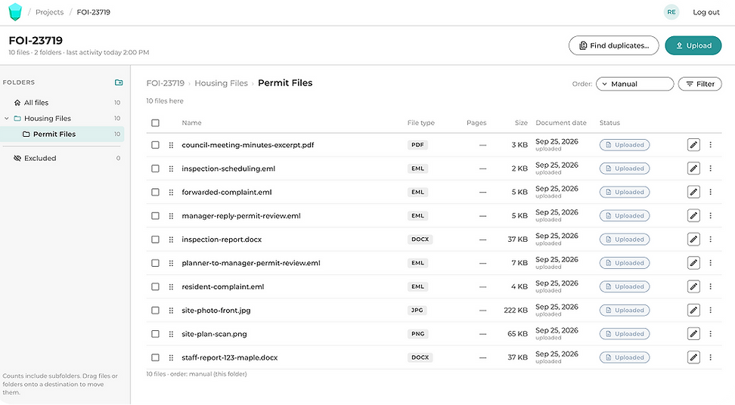Open three-dot menu for inspection-scheduling.eml
Screen dimensions: 735x405
click(711, 168)
